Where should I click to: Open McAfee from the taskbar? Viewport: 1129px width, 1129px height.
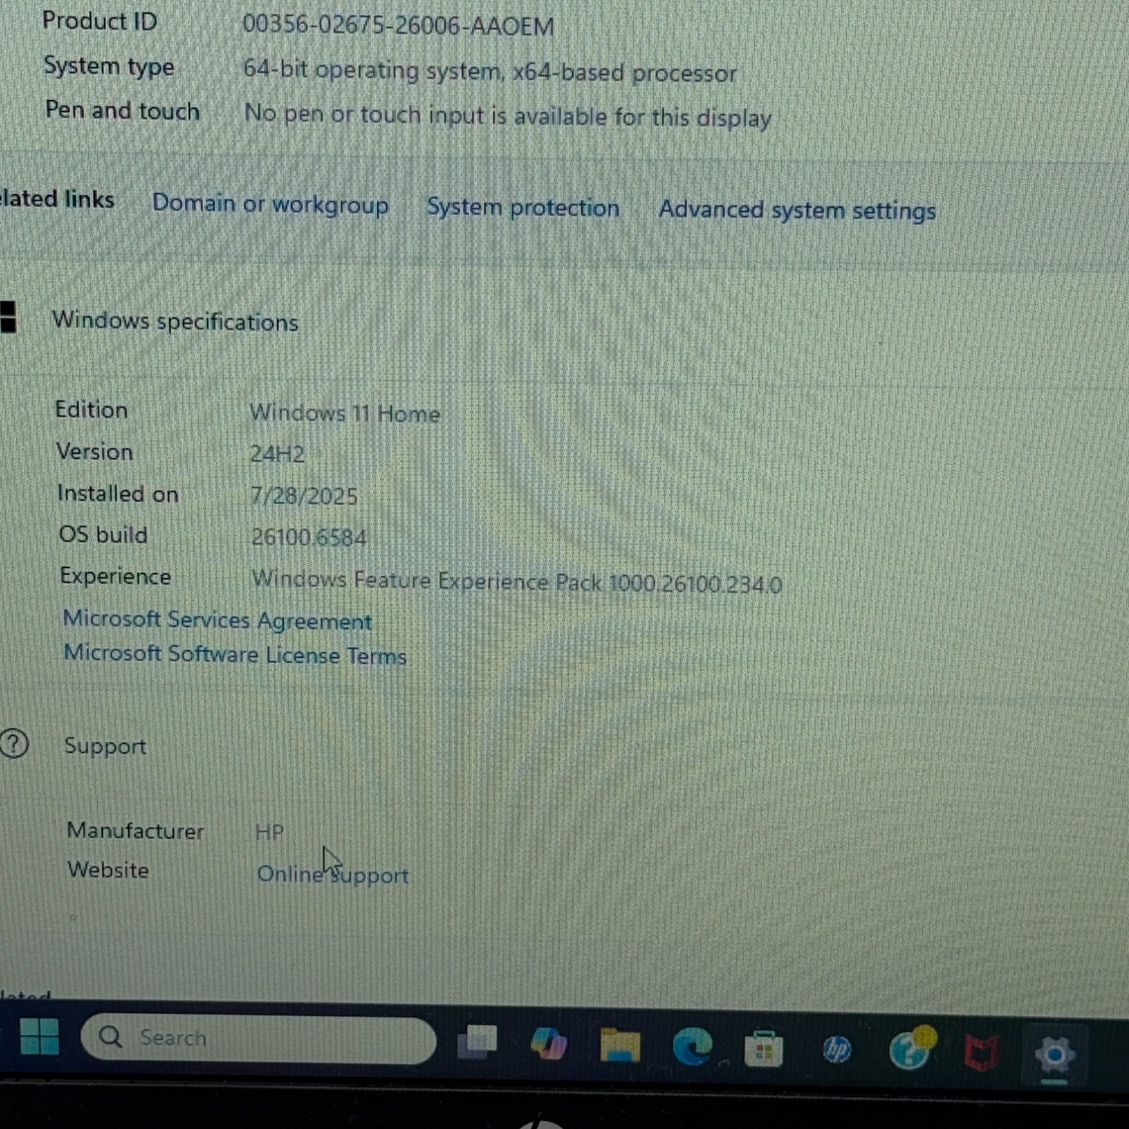(981, 1052)
